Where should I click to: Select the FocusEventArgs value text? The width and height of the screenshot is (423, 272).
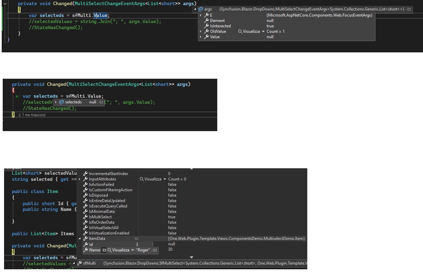click(319, 15)
